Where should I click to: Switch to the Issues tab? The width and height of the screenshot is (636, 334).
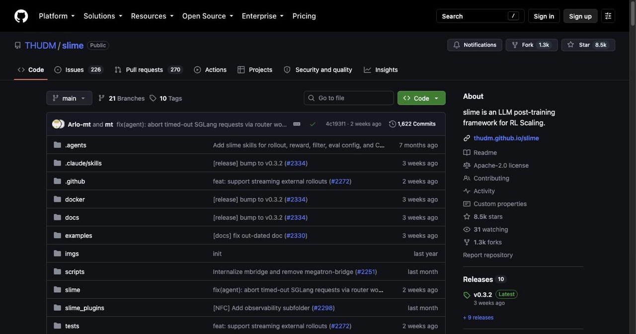click(79, 70)
